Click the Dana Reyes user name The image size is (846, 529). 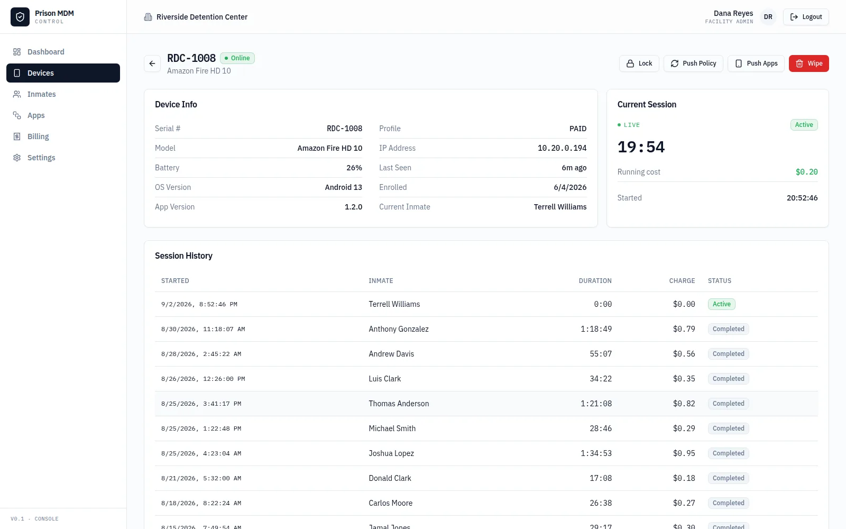[733, 13]
